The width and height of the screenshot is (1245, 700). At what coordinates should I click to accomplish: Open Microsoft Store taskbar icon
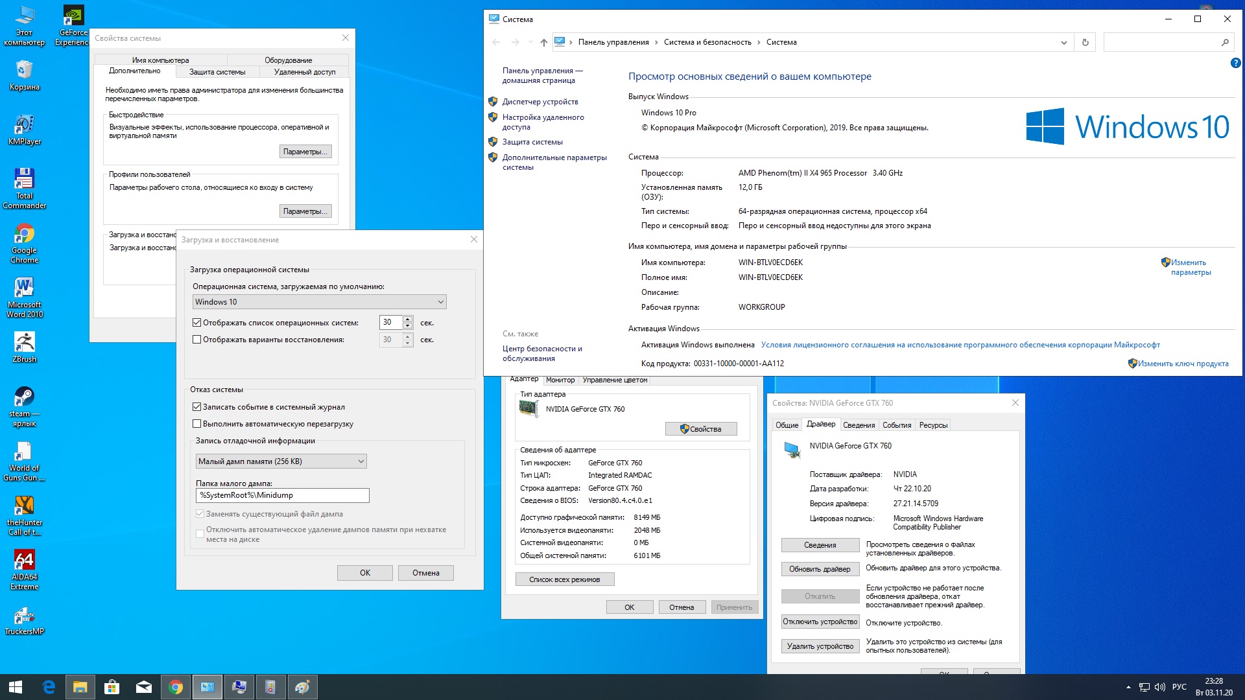coord(112,687)
